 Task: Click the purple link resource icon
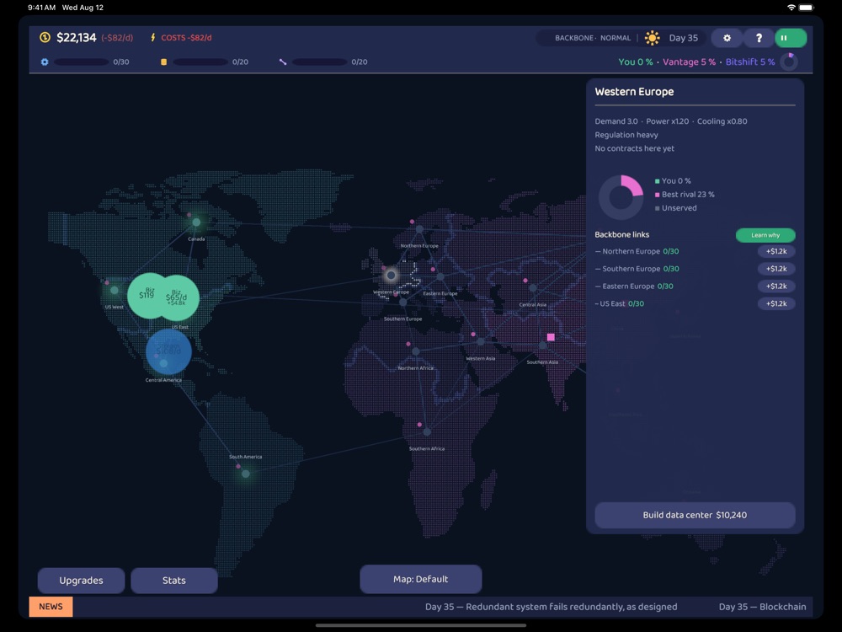[x=283, y=62]
